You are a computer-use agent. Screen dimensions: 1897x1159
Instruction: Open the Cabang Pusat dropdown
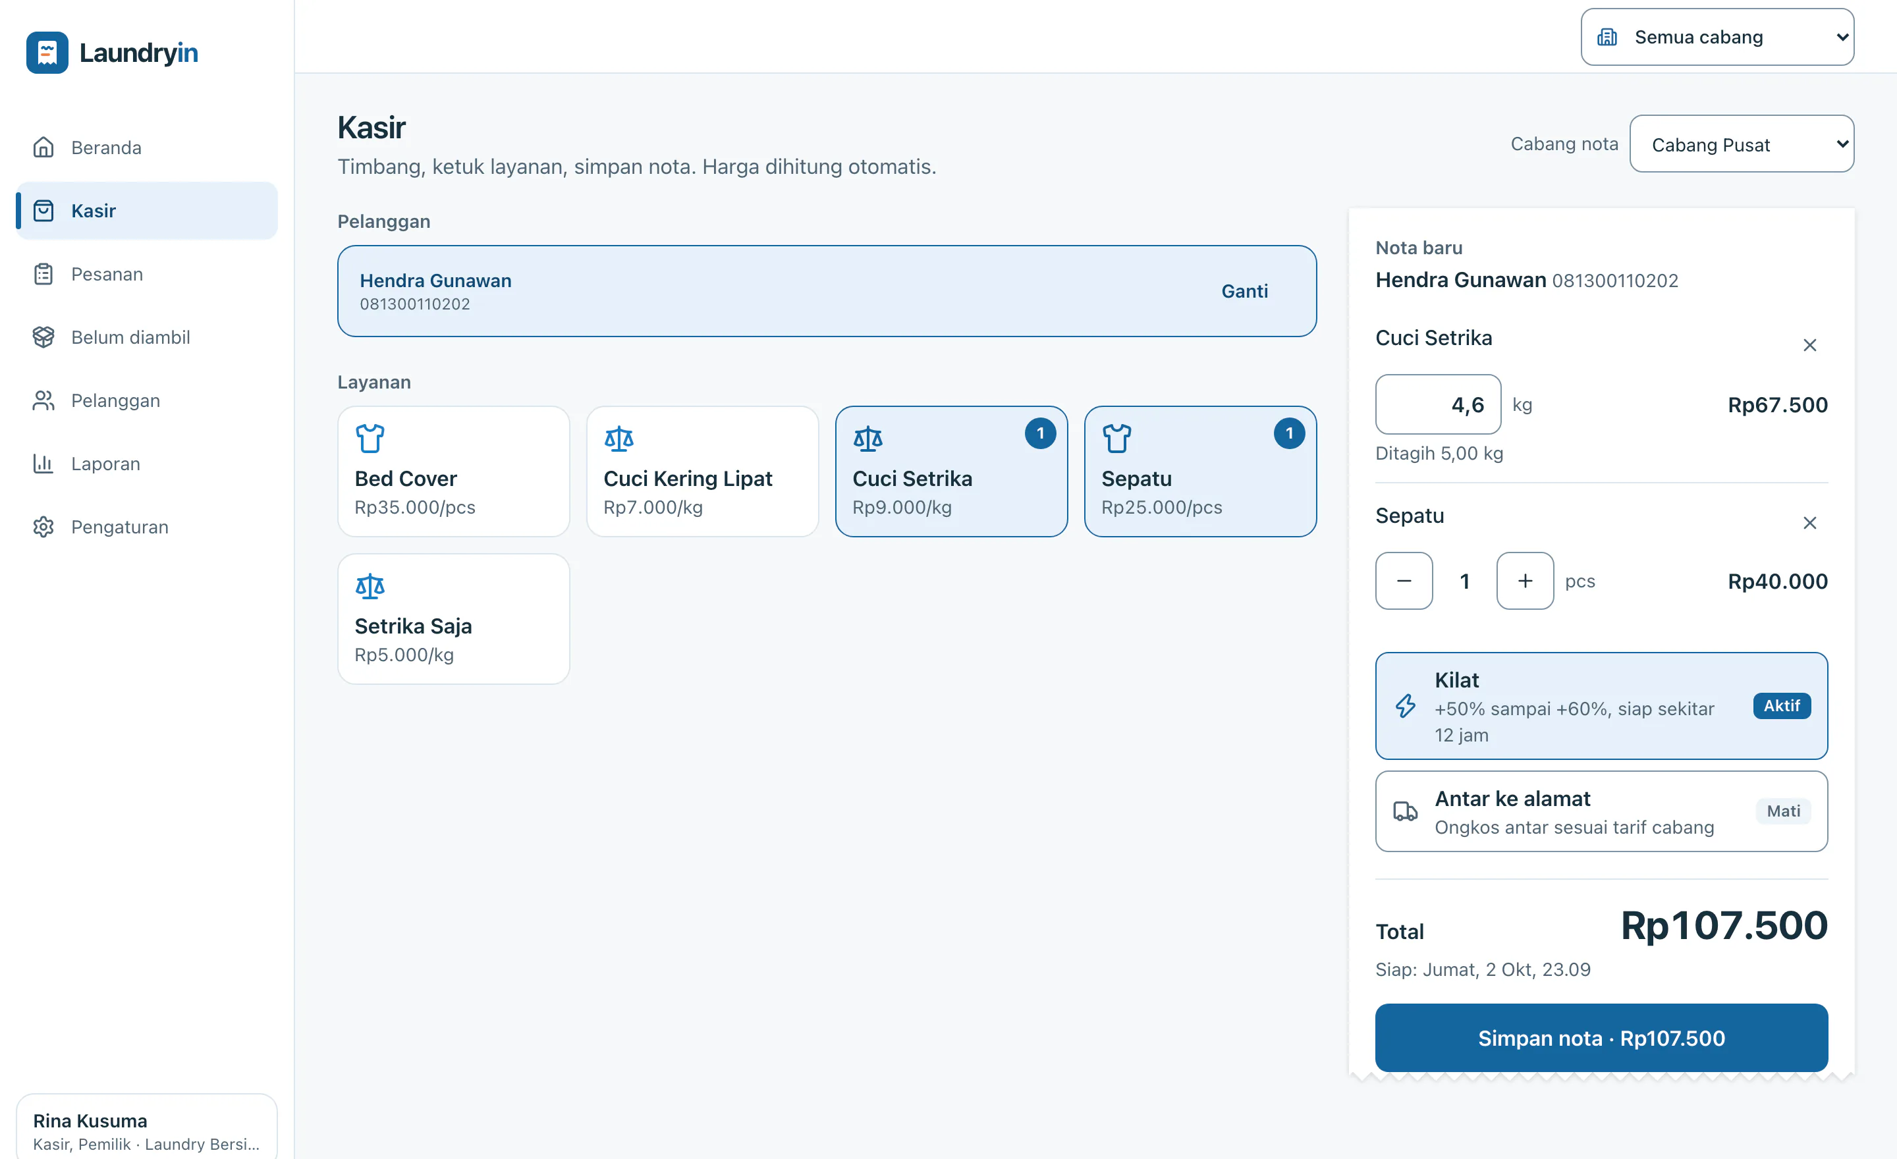[1742, 144]
